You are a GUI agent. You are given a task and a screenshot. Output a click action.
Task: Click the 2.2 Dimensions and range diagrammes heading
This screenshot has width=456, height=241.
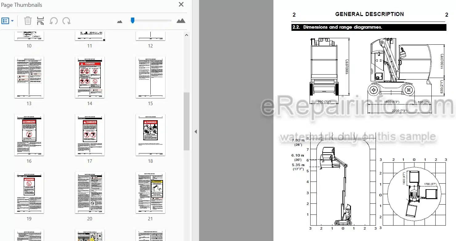tap(337, 27)
